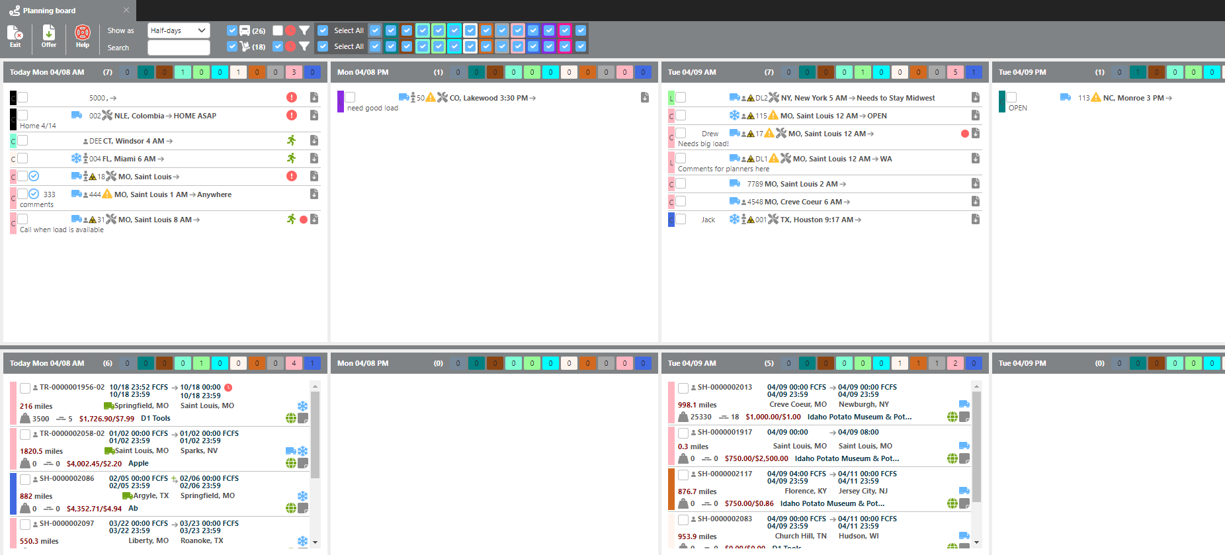Open Help via the lifebuoy icon
Screen dimensions: 1225x555
click(83, 35)
